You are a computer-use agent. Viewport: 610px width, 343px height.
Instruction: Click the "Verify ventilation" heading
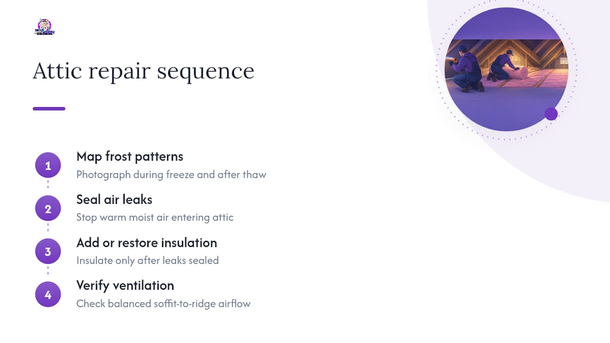coord(125,285)
